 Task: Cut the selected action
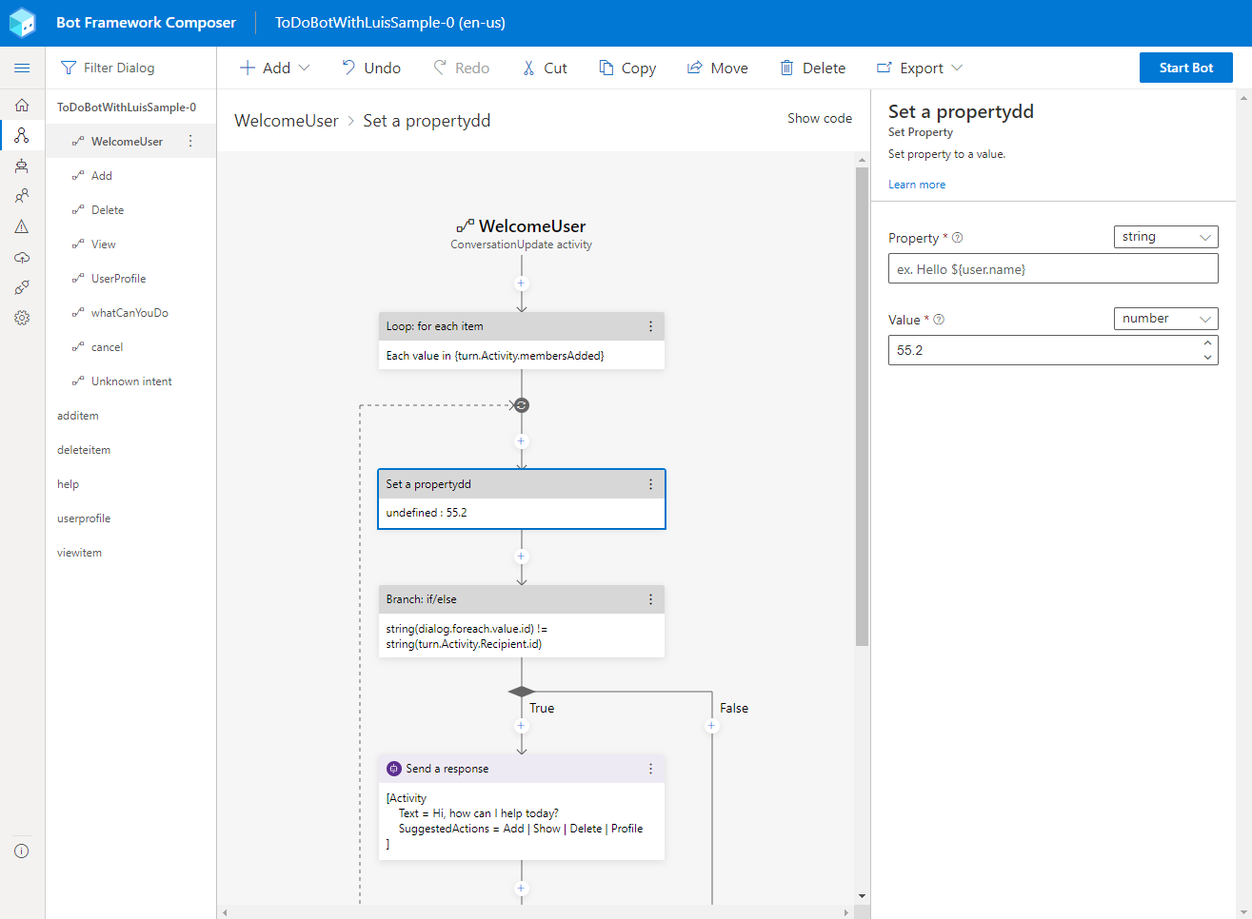tap(545, 68)
